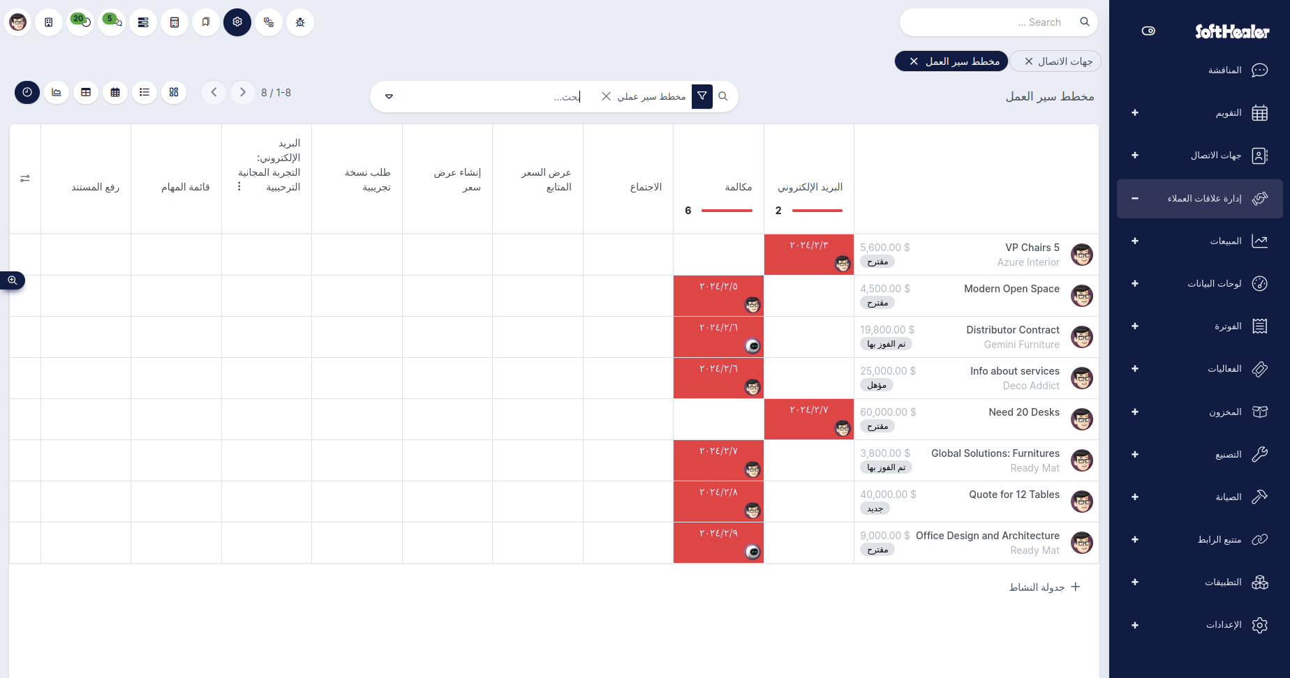Expand the search options dropdown arrow
The height and width of the screenshot is (678, 1290).
pos(389,96)
